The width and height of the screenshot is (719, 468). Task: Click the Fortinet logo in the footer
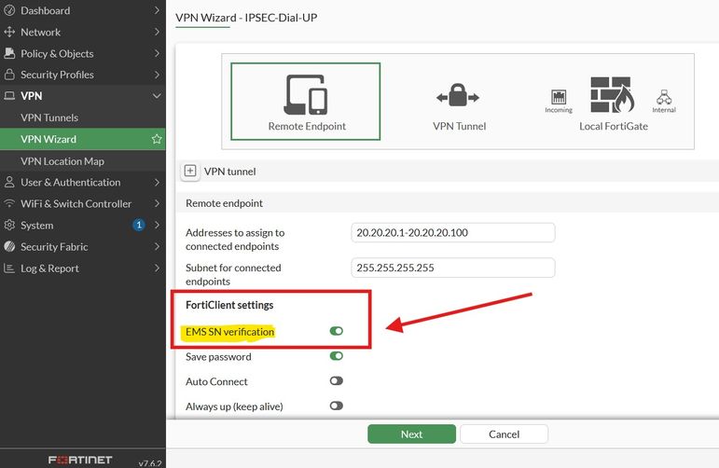tap(80, 460)
